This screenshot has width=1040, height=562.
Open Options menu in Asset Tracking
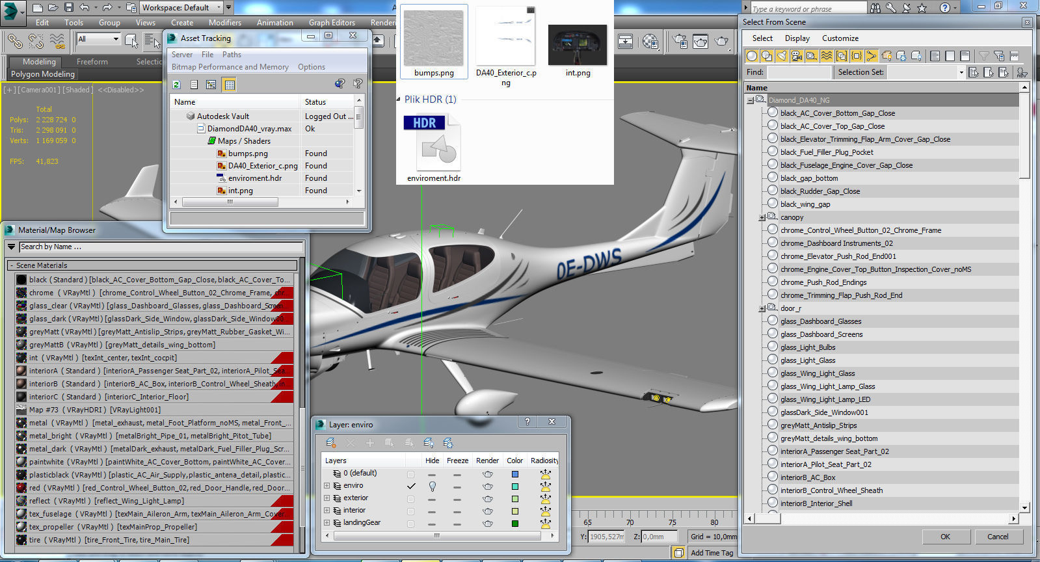(312, 67)
